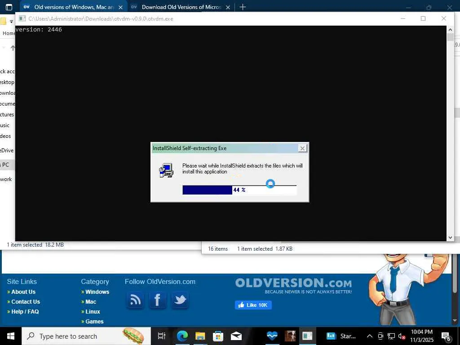Open Home tab in File Explorer
The height and width of the screenshot is (345, 460).
(x=9, y=33)
